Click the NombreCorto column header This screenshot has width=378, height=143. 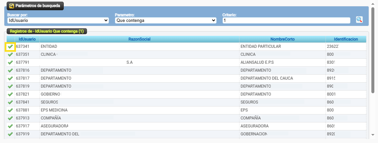click(282, 39)
